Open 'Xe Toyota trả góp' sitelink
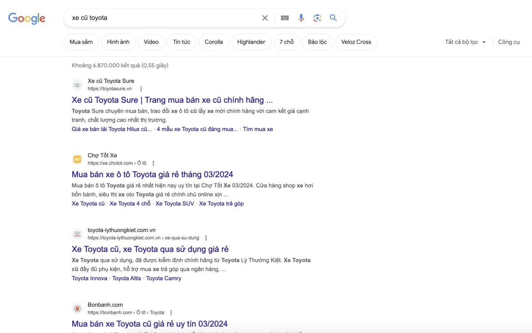532x333 pixels. point(221,204)
